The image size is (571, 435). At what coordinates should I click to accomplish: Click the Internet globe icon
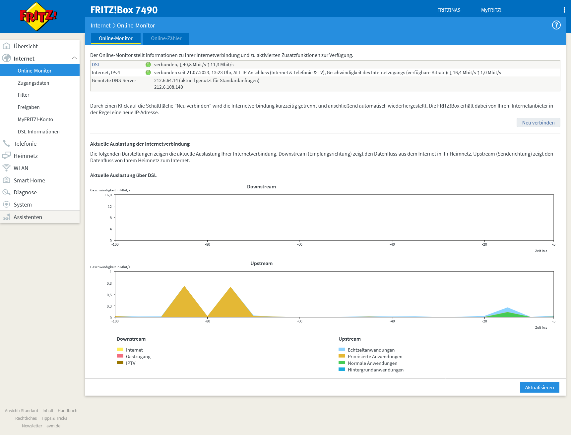click(6, 58)
